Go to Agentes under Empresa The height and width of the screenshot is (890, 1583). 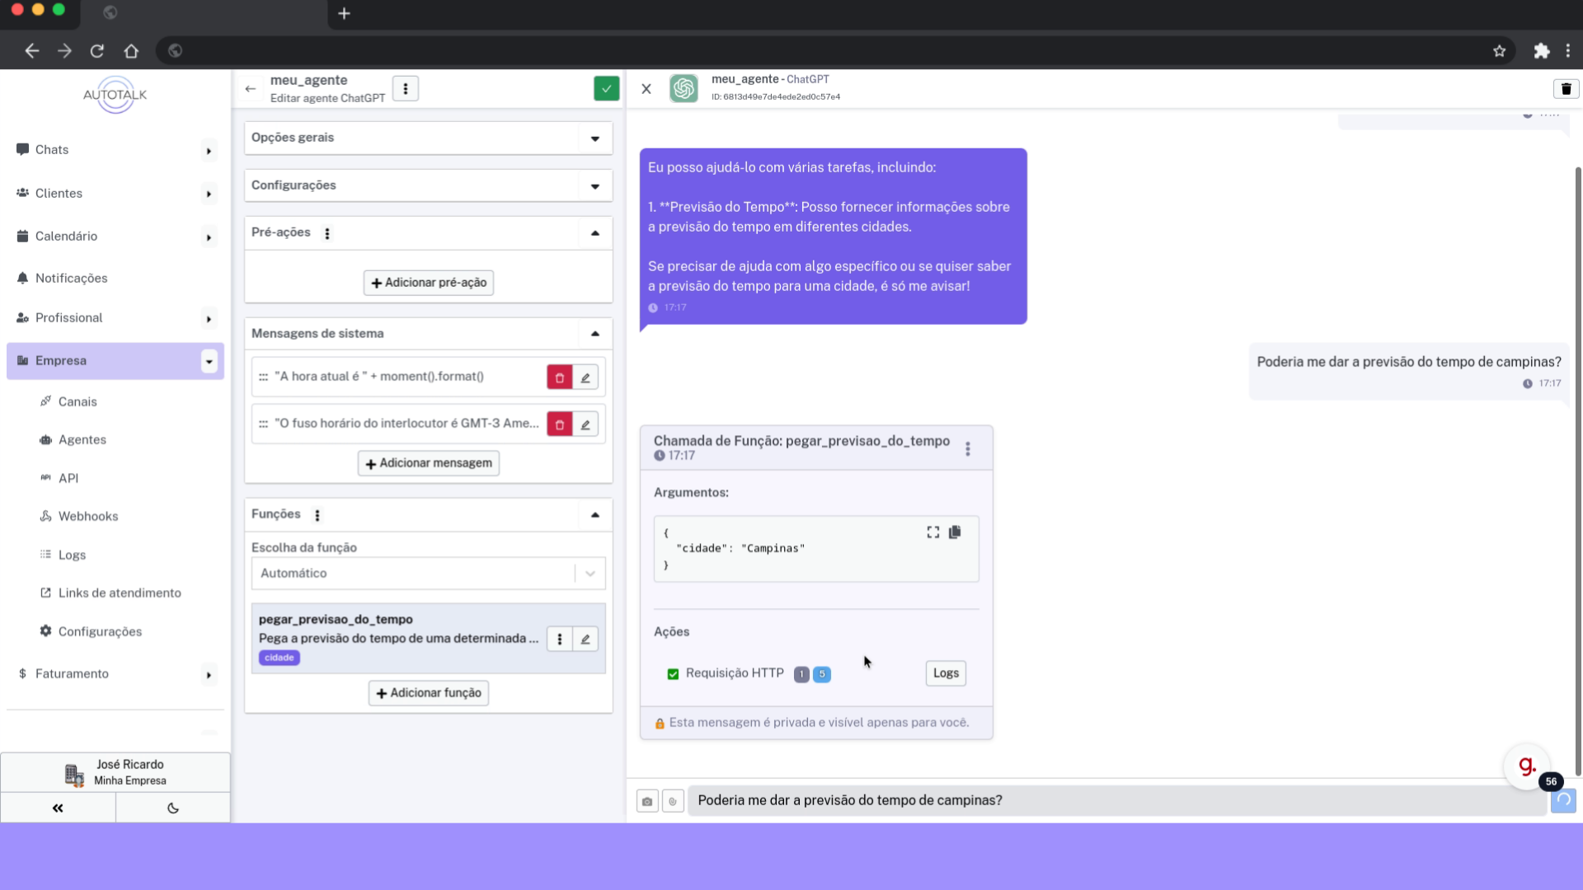pos(82,440)
